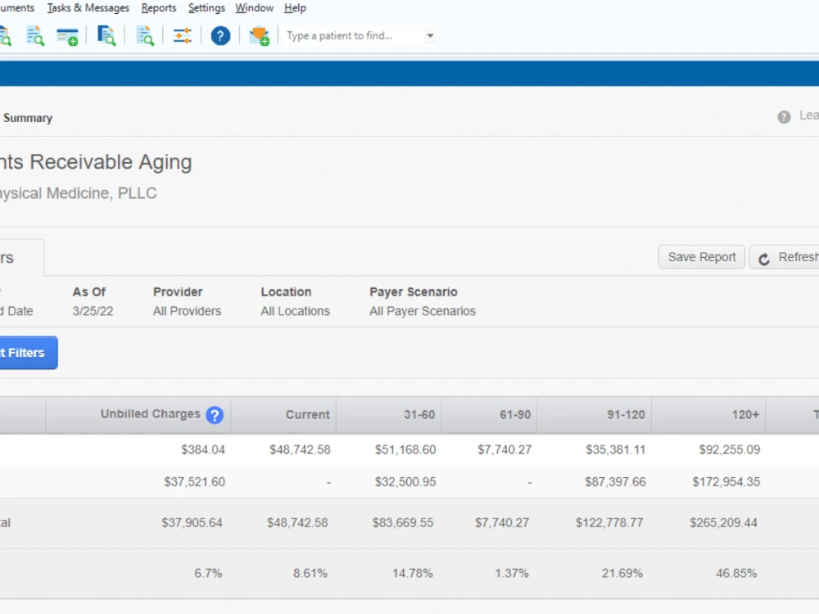Click the Save Report button
Screen dimensions: 819x614
point(702,257)
